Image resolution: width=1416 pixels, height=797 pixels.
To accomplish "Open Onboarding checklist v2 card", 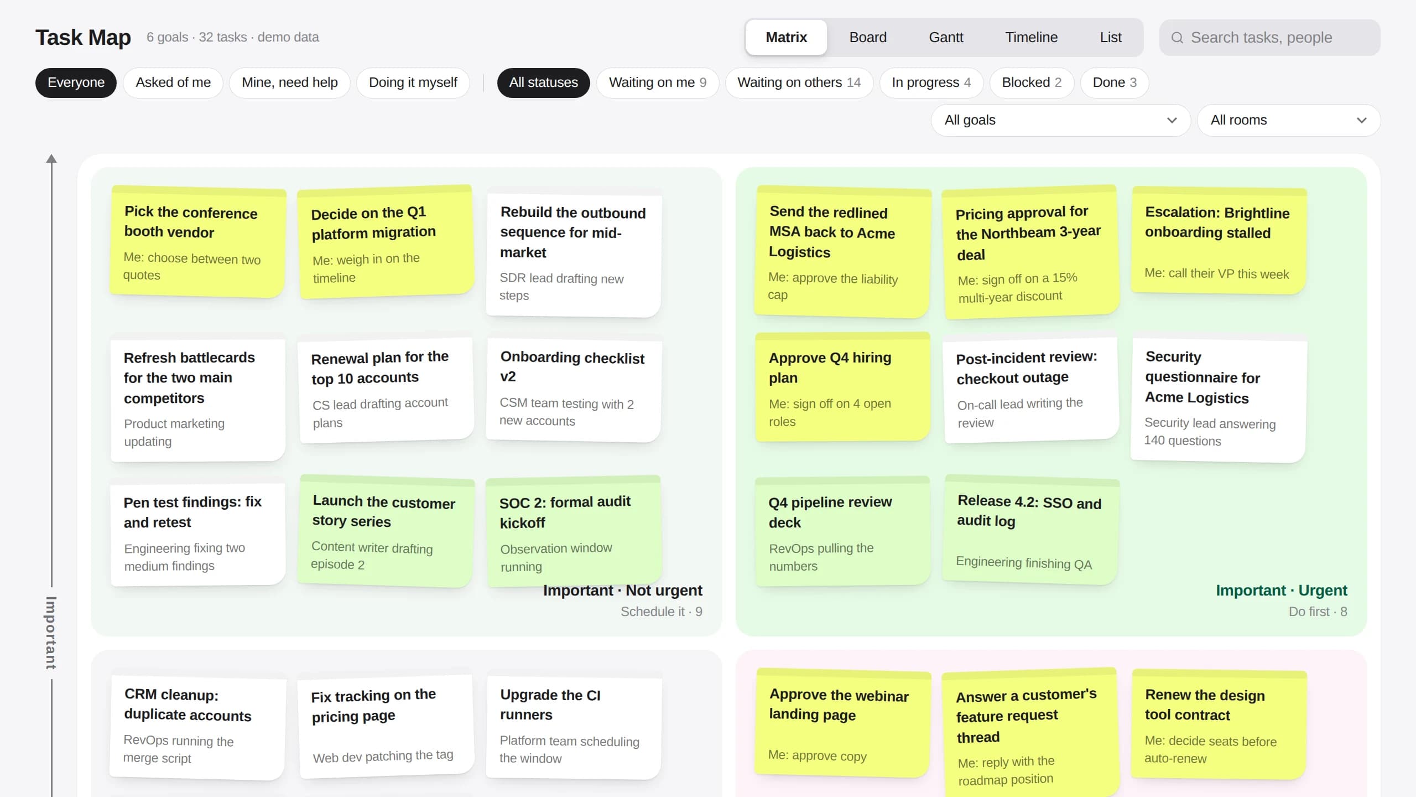I will [x=574, y=387].
